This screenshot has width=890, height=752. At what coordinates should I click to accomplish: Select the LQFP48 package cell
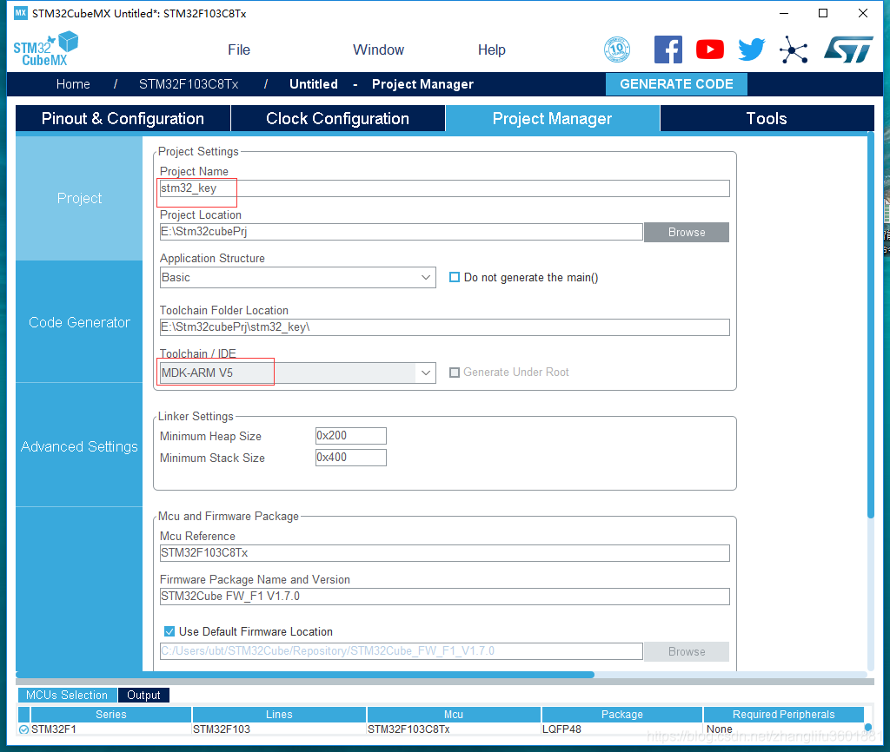622,729
